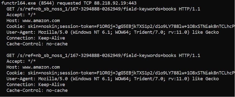This screenshot has height=97, width=235.
Task: Select the GET path in the second request
Action: tap(97, 56)
